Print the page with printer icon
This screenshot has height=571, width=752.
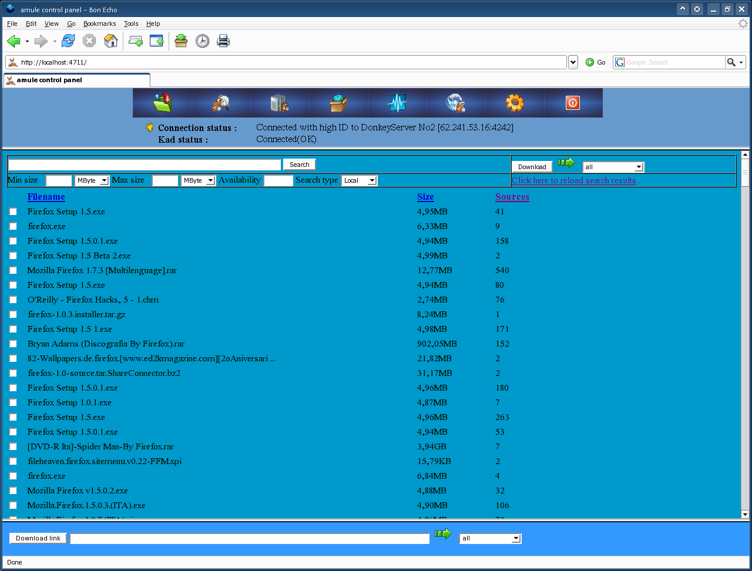coord(223,41)
